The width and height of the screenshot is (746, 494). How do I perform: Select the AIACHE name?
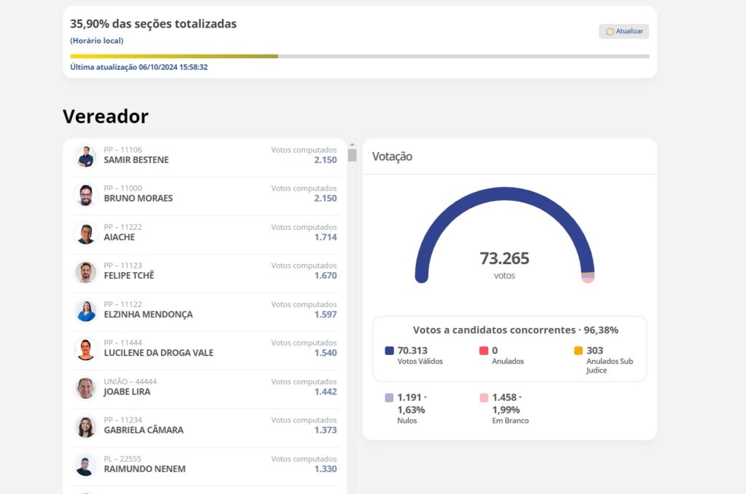[x=119, y=237]
